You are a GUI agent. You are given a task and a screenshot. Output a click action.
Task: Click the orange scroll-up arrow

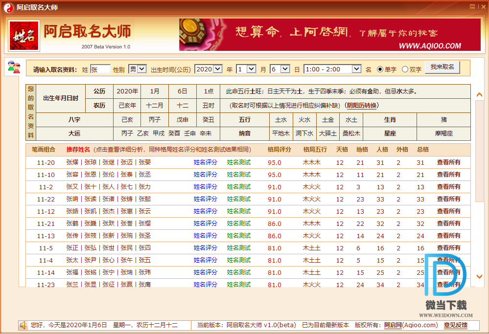tap(479, 95)
